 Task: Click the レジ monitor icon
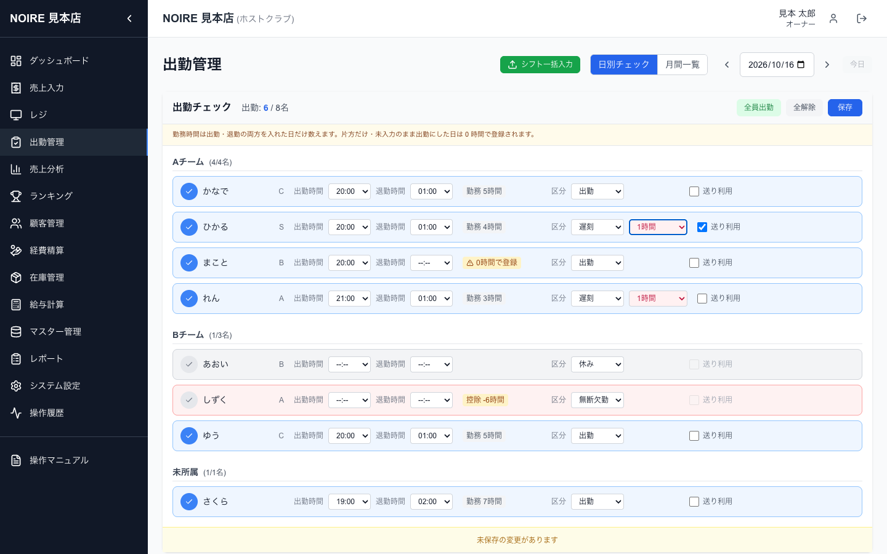(x=16, y=115)
